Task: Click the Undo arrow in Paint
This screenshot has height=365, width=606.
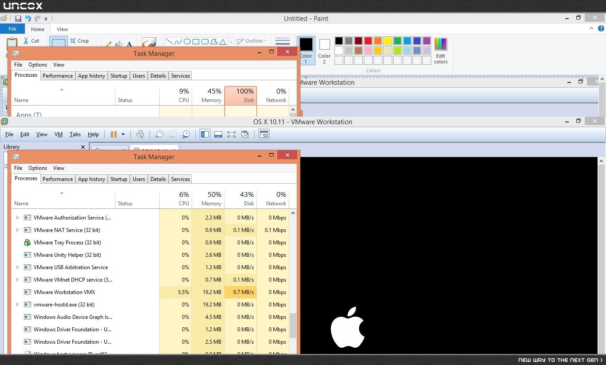Action: tap(28, 19)
